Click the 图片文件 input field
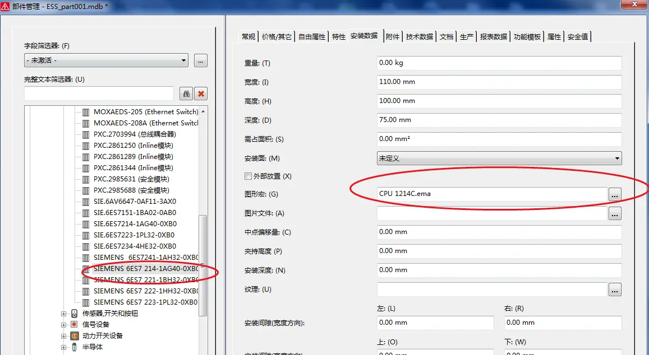The width and height of the screenshot is (649, 355). coord(492,213)
